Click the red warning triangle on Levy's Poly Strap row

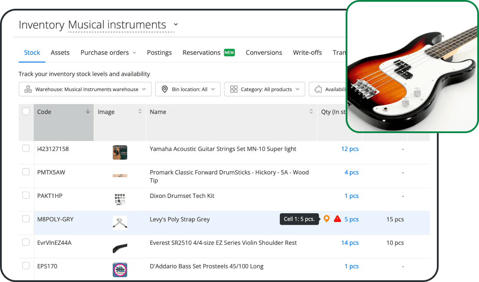pyautogui.click(x=337, y=219)
